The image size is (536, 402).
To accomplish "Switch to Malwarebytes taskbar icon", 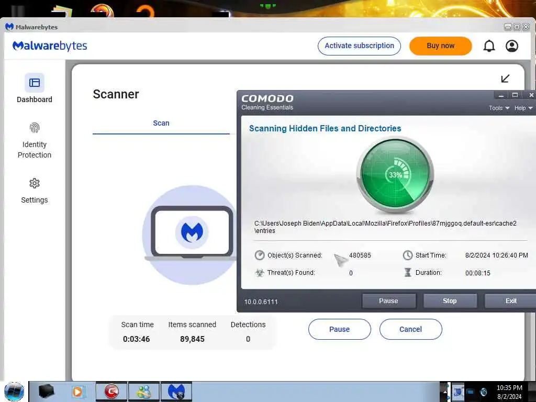I will pyautogui.click(x=176, y=392).
